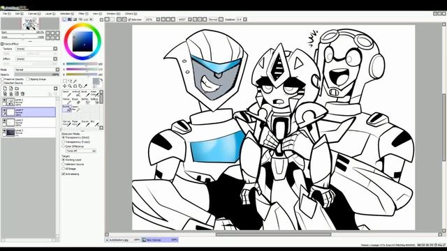The image size is (447, 251).
Task: Switch to the New Canvas document tab
Action: (x=160, y=240)
